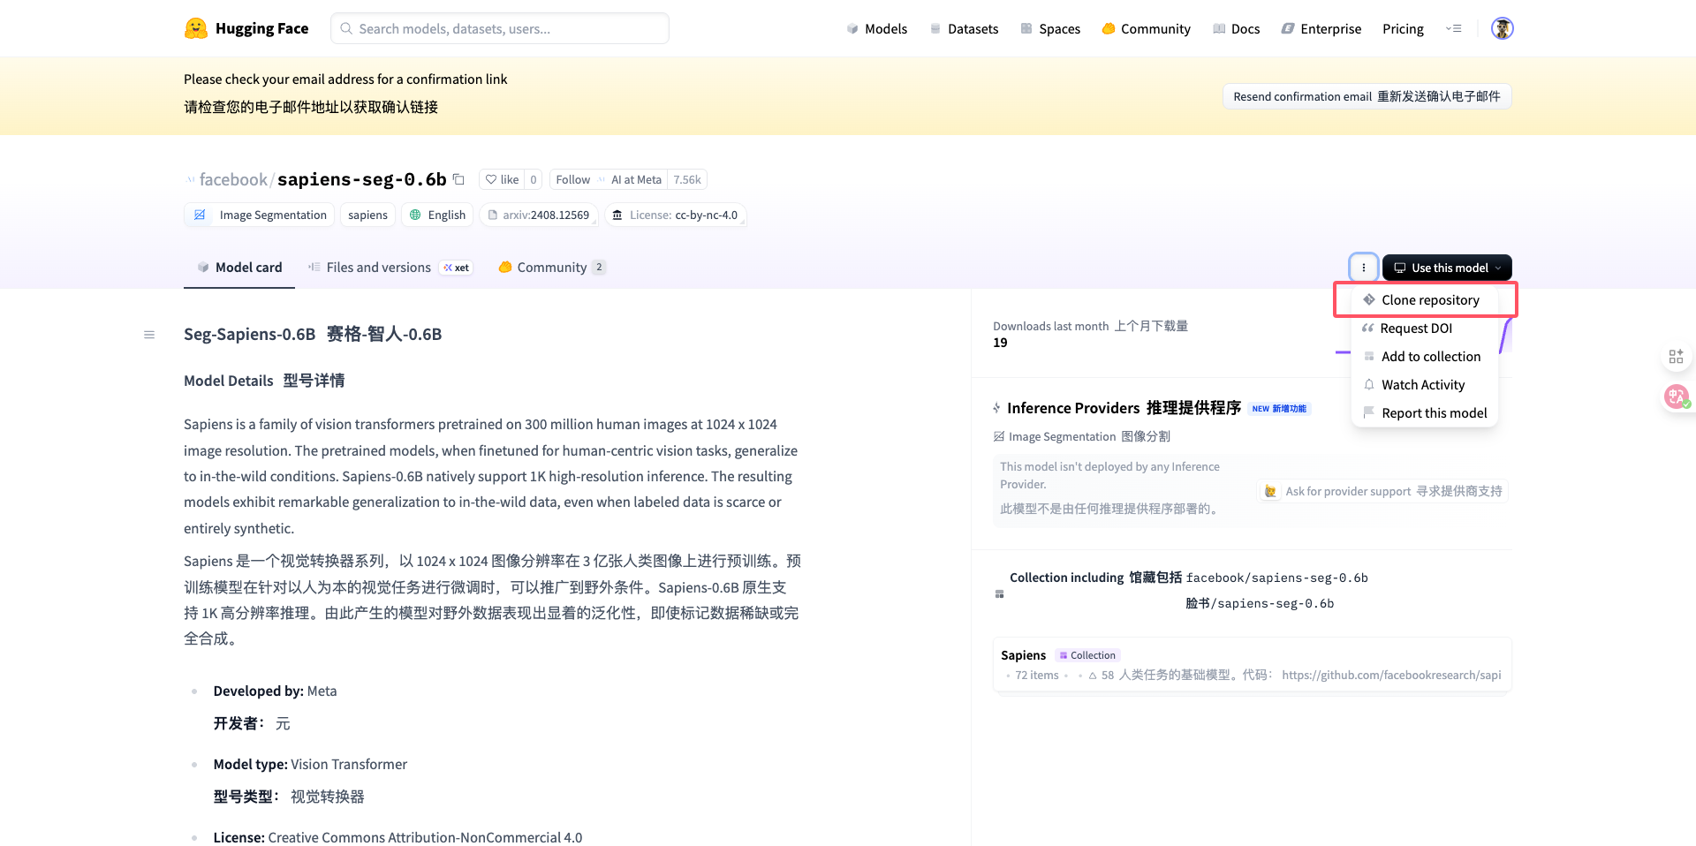Click the sapiens tag

(367, 215)
